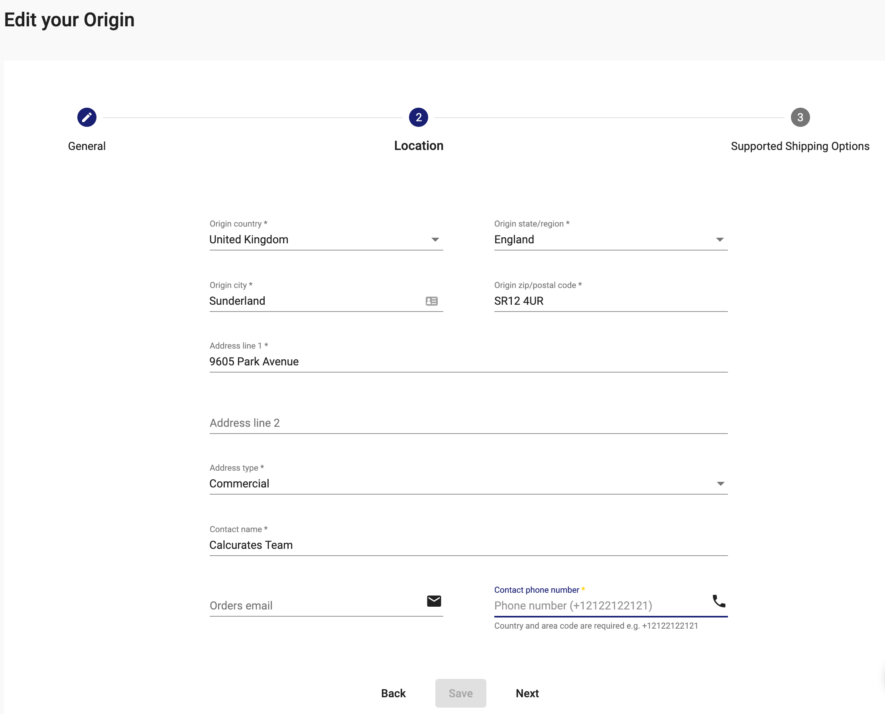The height and width of the screenshot is (714, 885).
Task: Select the Location step label
Action: coord(419,146)
